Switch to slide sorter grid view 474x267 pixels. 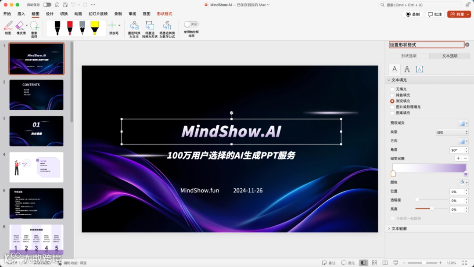(x=374, y=263)
